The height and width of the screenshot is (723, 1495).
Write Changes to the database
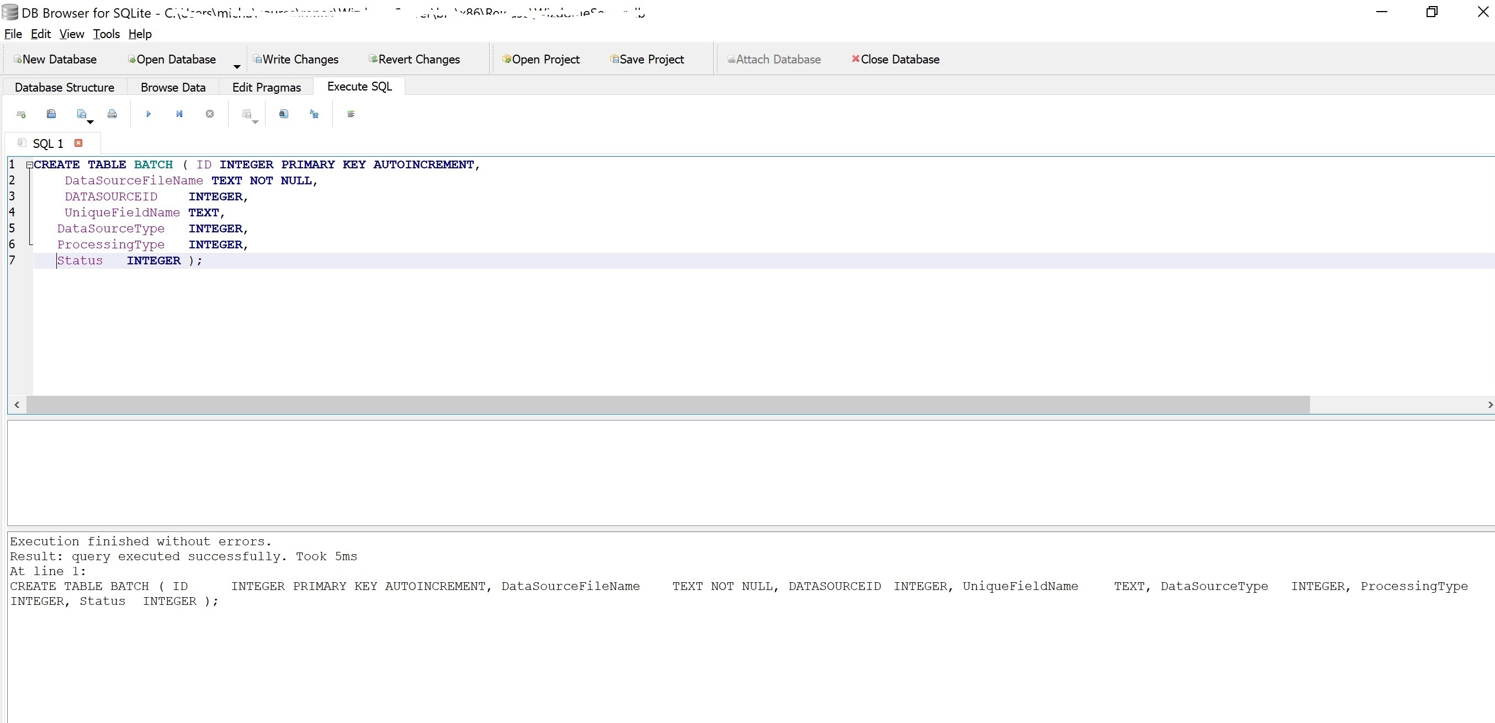(296, 59)
